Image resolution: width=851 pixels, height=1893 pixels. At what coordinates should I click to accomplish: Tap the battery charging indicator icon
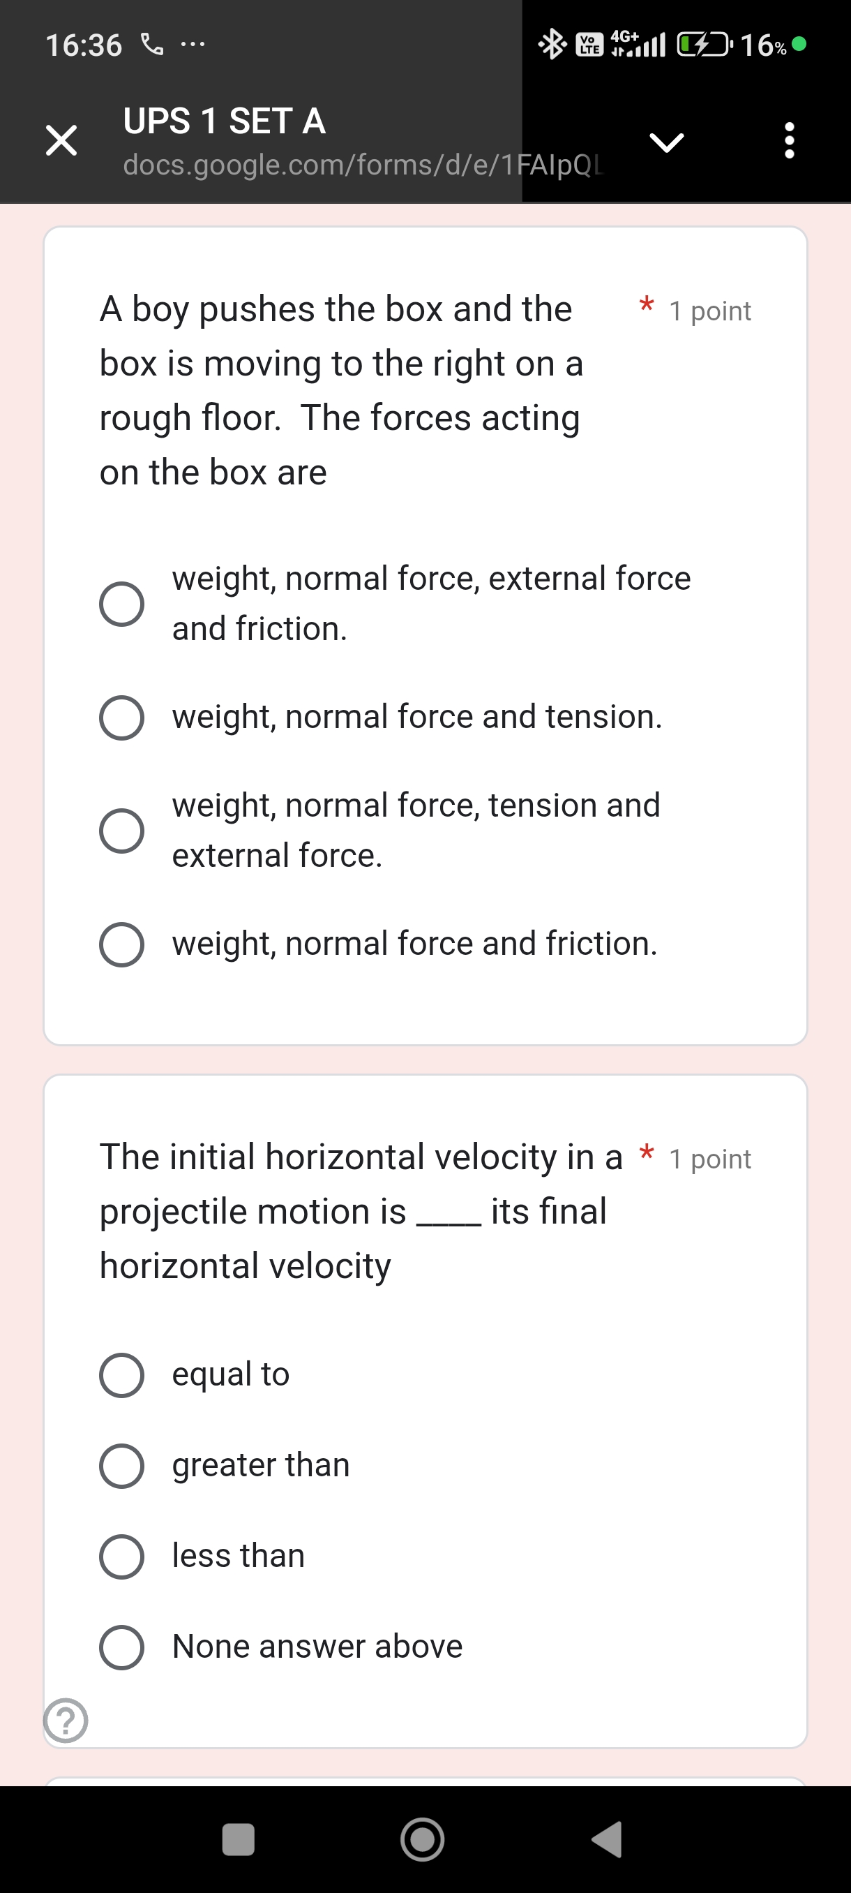click(x=703, y=45)
